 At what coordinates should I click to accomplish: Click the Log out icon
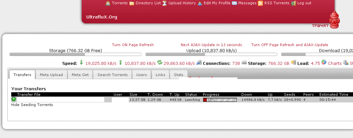click(293, 3)
